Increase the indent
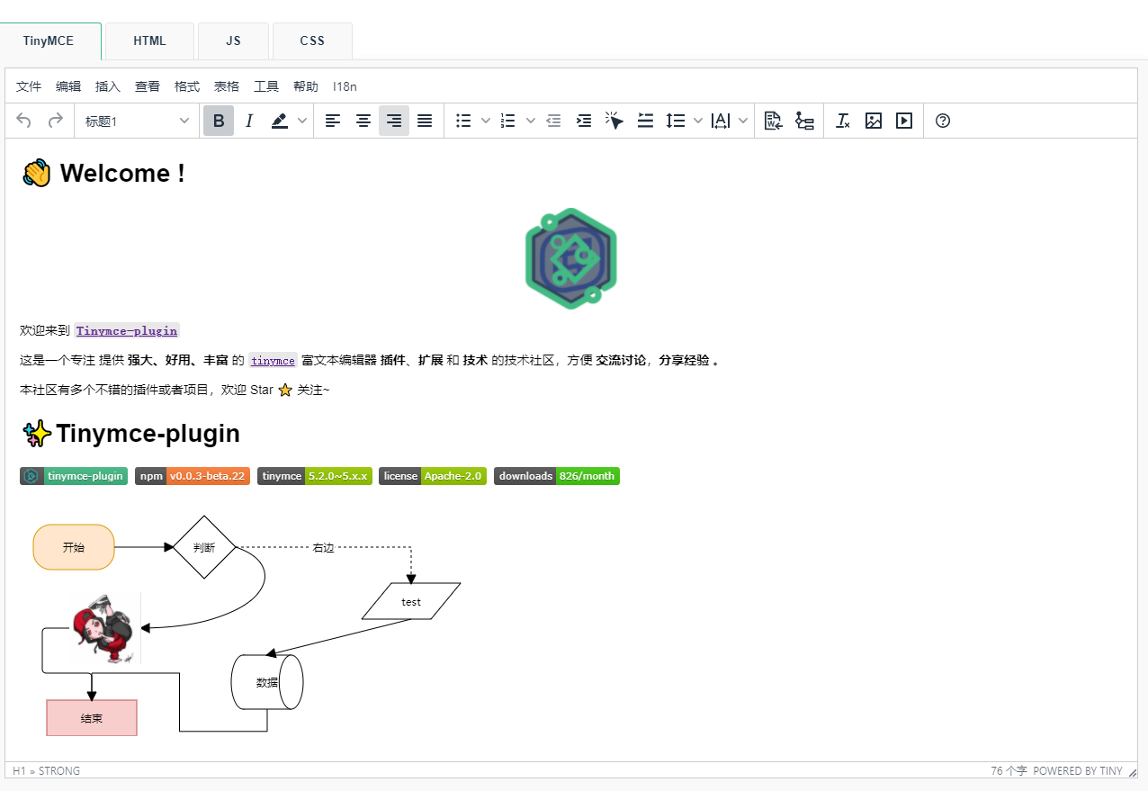 coord(584,121)
